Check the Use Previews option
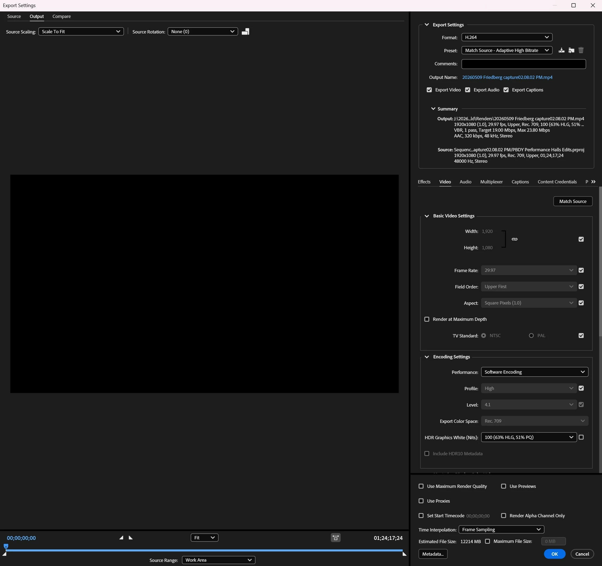Screen dimensions: 602x566 (504, 486)
